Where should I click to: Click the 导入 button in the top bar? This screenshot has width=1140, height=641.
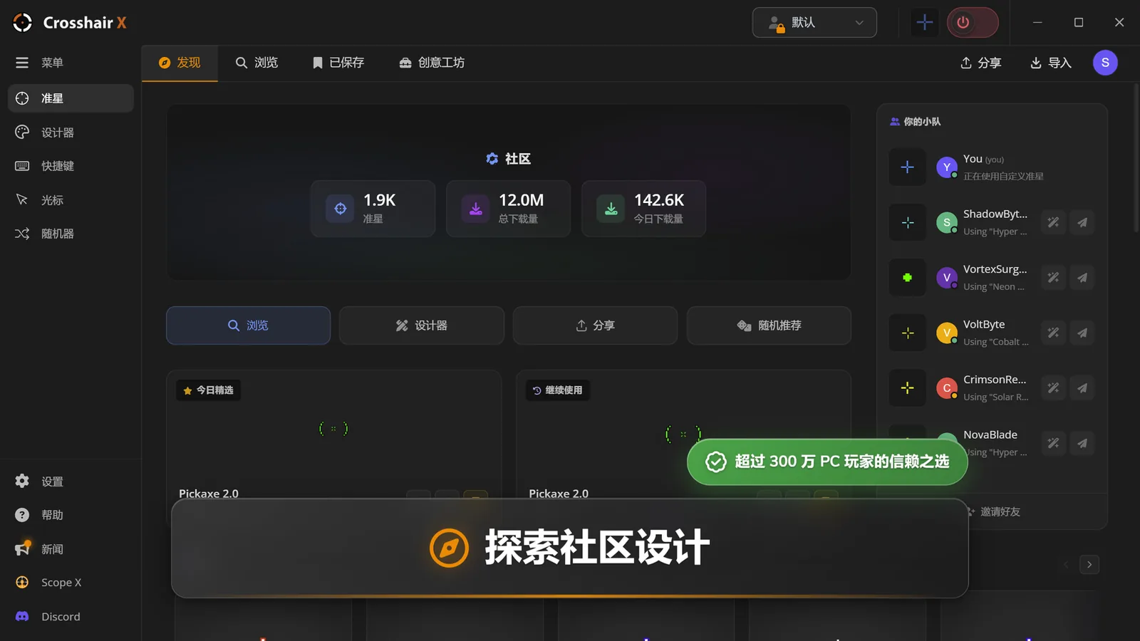(1051, 63)
